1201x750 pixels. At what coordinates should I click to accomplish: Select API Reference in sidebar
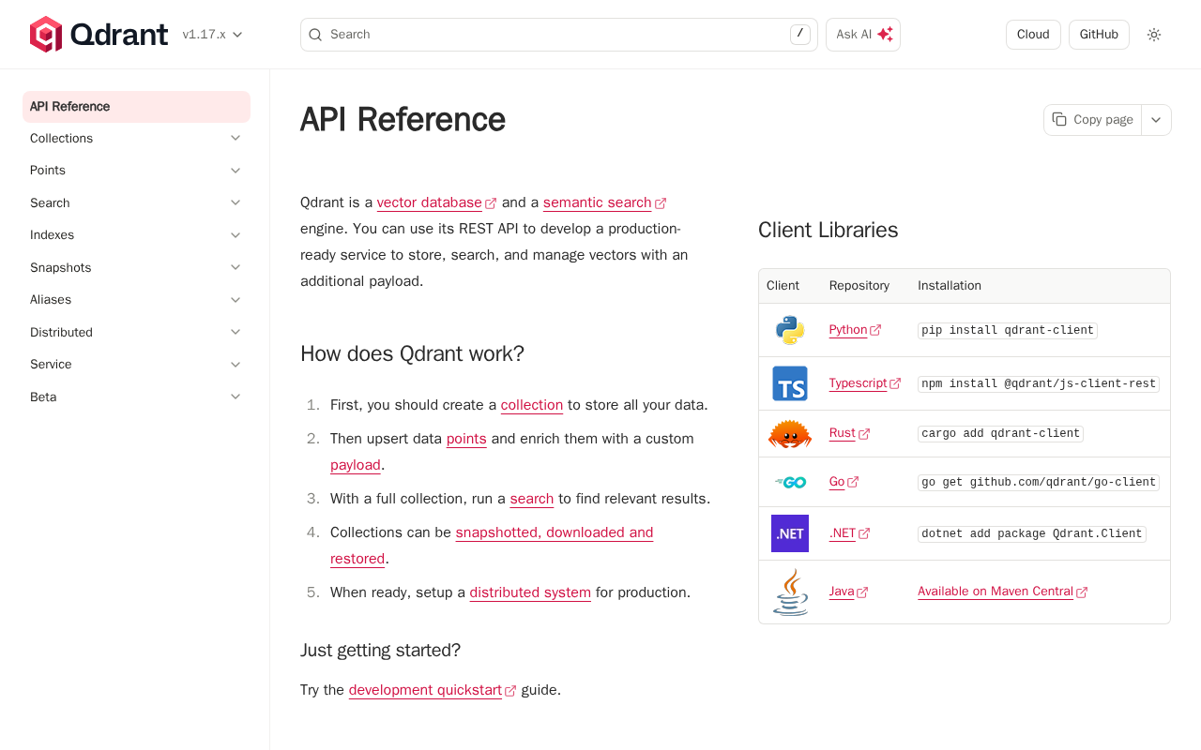[136, 107]
